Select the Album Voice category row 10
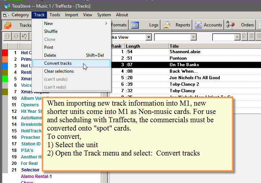Viewport: 261px width, 183px height. tap(31, 98)
